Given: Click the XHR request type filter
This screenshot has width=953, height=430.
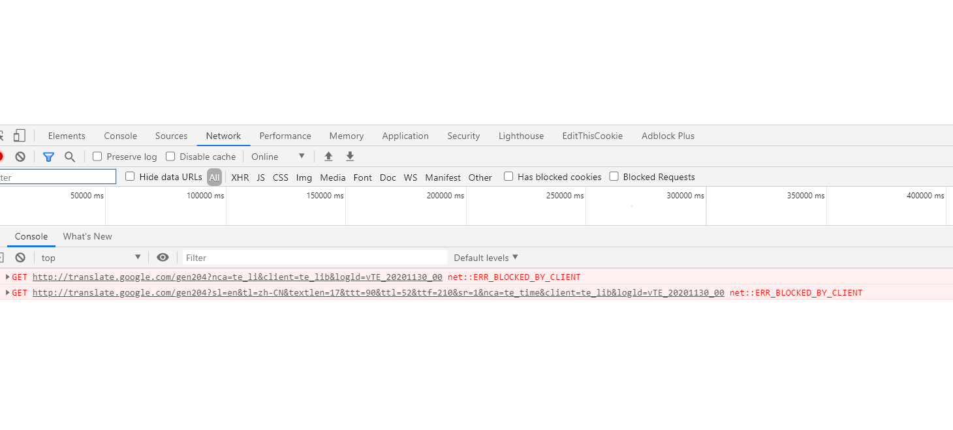Looking at the screenshot, I should pos(240,177).
